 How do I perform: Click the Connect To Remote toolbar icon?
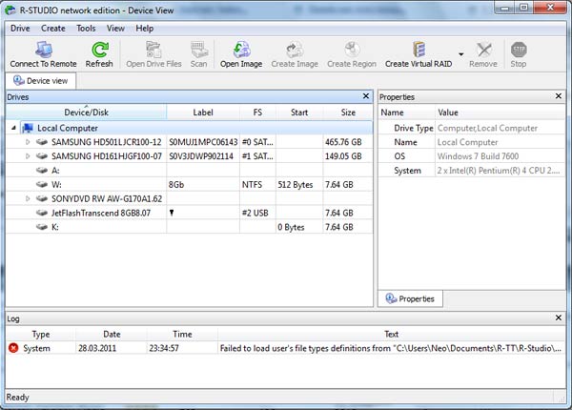tap(43, 49)
